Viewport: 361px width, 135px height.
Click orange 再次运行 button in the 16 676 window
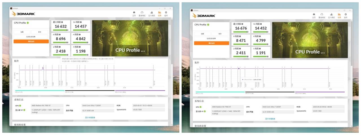coord(211,43)
